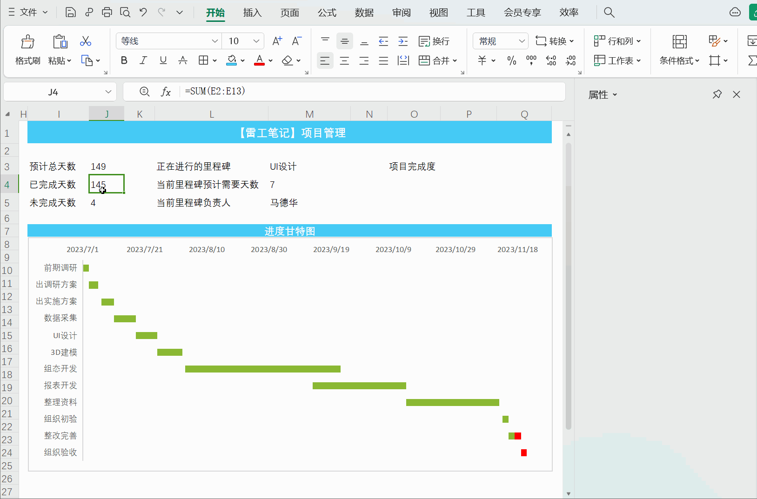Toggle middle vertical alignment
Screen dimensions: 757x499
(345, 41)
